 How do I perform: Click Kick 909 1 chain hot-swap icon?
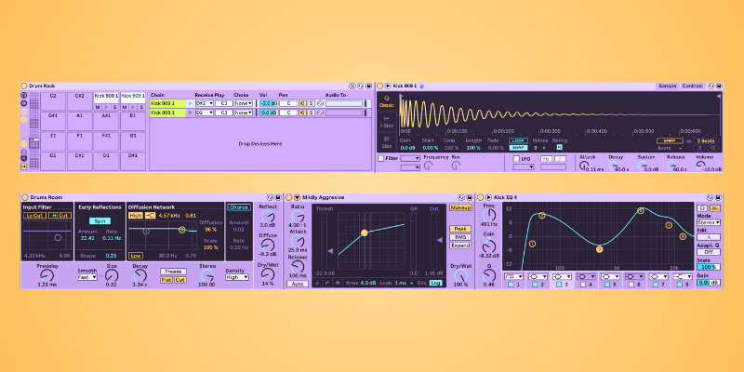(320, 103)
